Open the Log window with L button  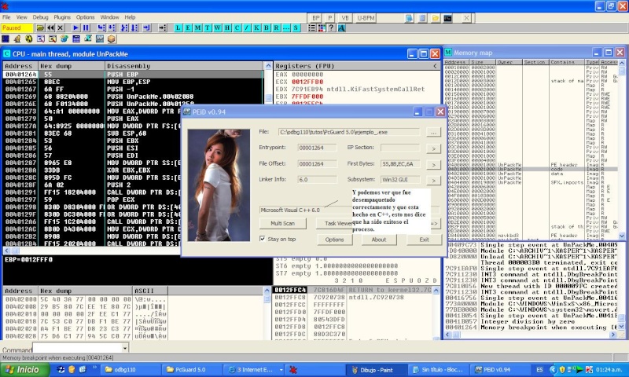tap(178, 27)
